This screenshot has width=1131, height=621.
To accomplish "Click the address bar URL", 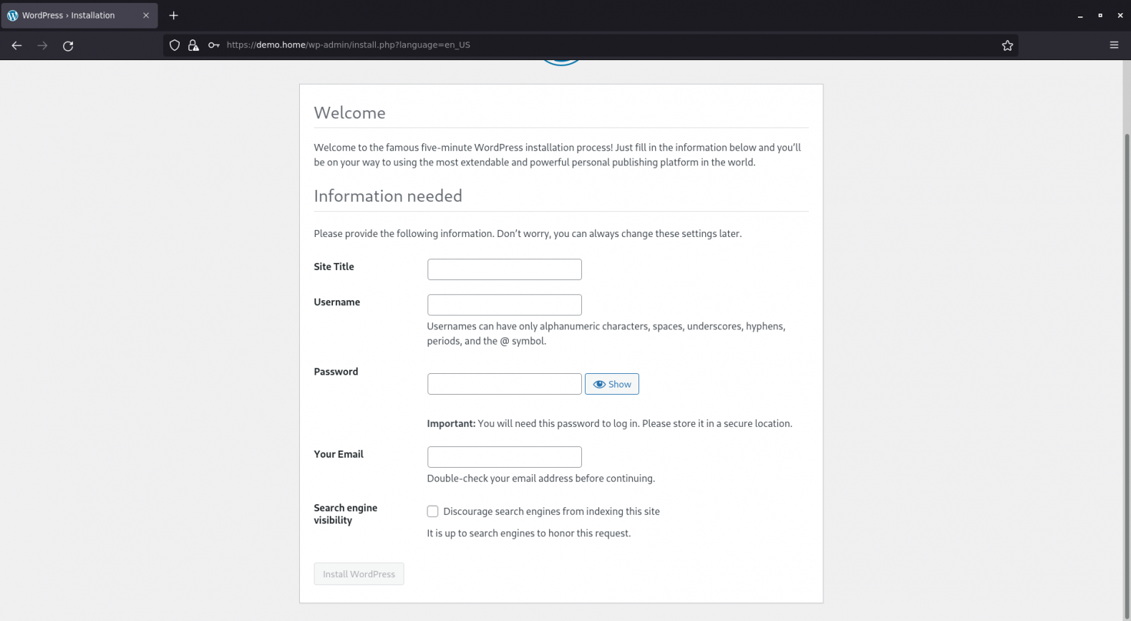I will pyautogui.click(x=348, y=45).
